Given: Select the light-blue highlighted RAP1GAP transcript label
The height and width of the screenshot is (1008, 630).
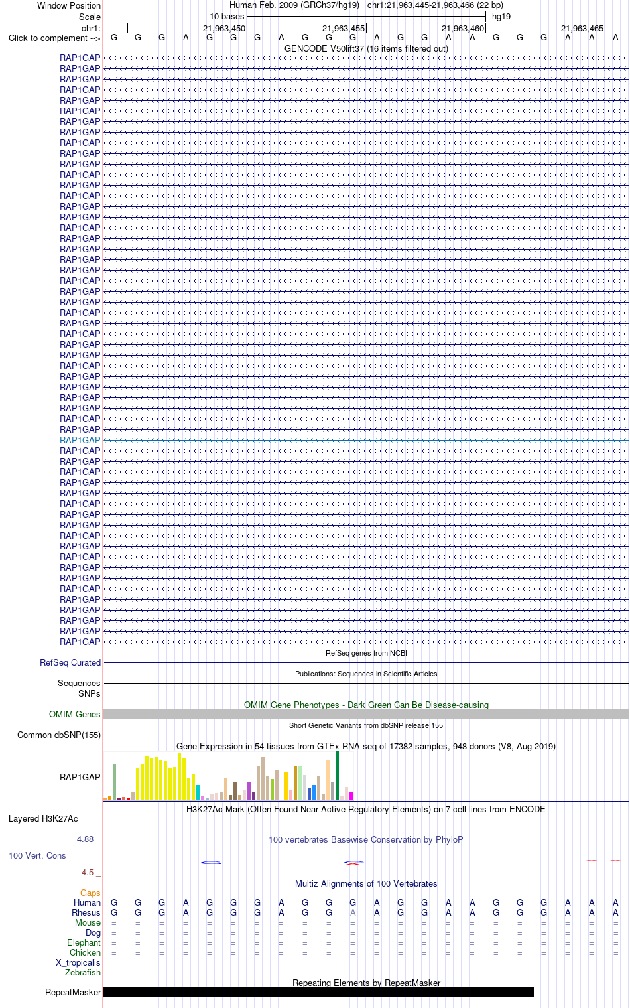Looking at the screenshot, I should click(x=80, y=440).
